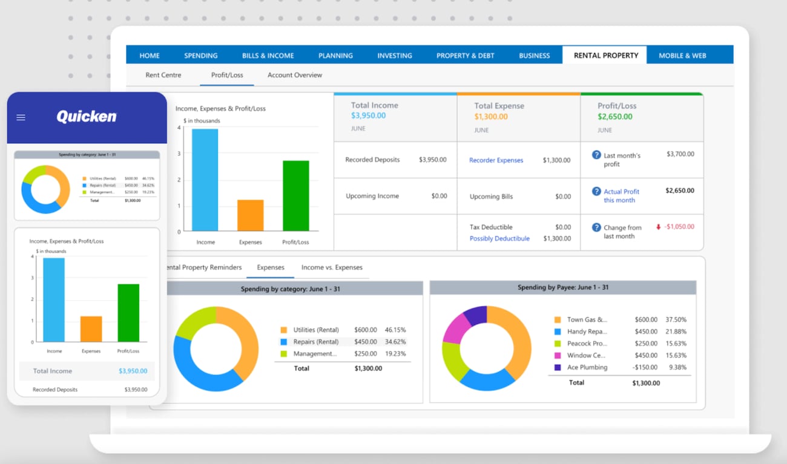Switch to the Rent Centre tab
Image resolution: width=787 pixels, height=464 pixels.
tap(163, 74)
